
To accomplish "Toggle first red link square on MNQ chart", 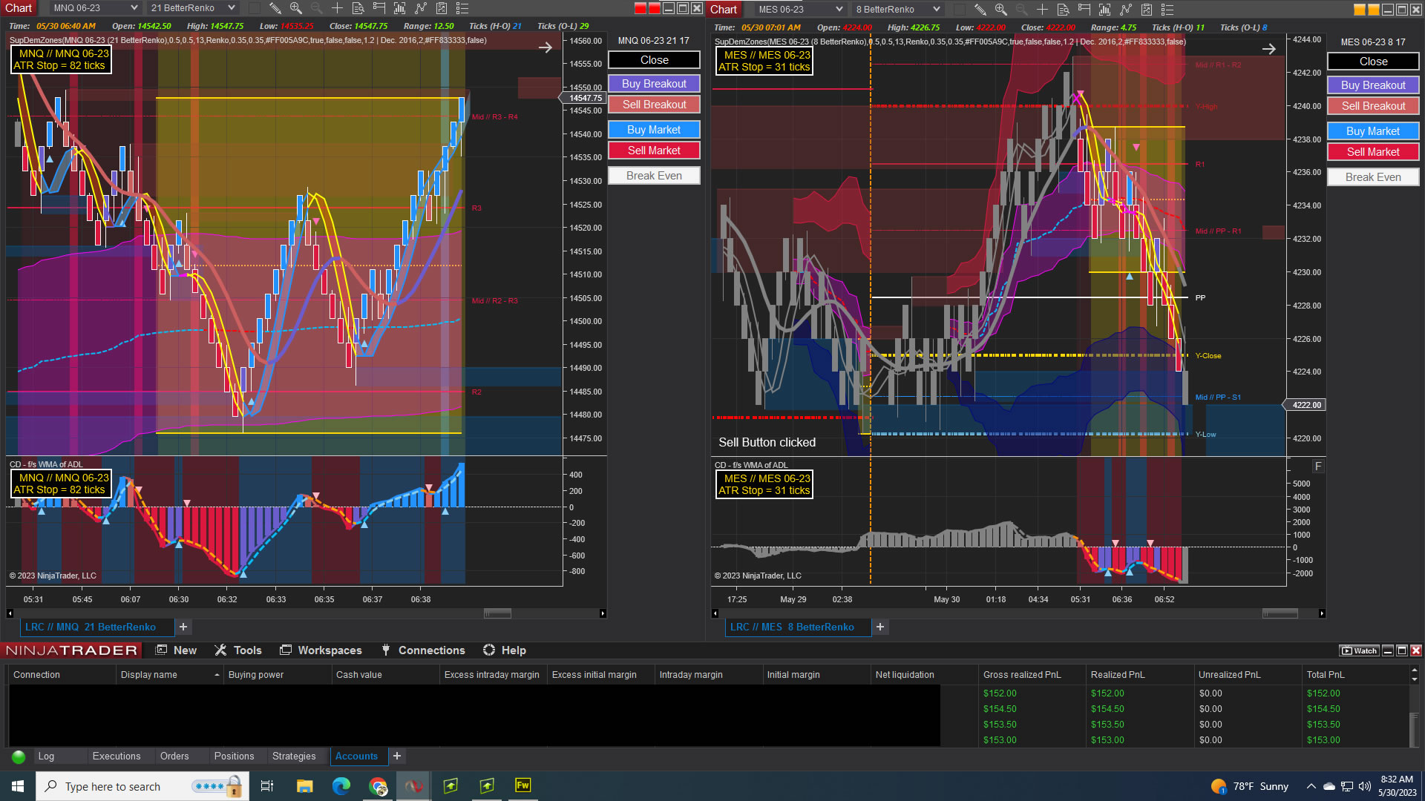I will (x=641, y=8).
